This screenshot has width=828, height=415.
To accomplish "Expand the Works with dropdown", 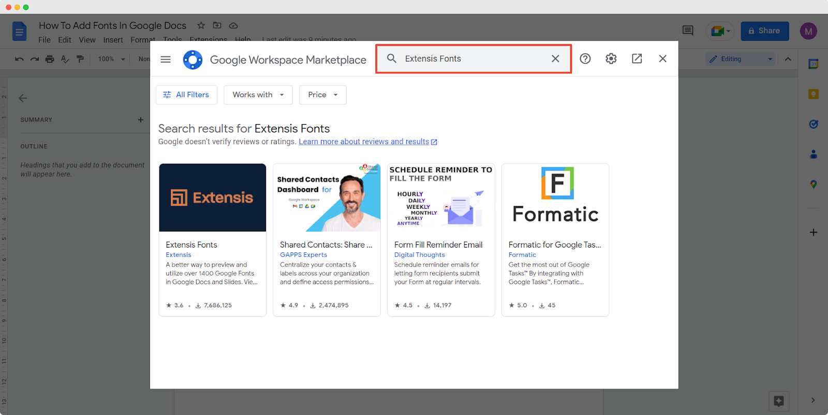I will pyautogui.click(x=258, y=95).
